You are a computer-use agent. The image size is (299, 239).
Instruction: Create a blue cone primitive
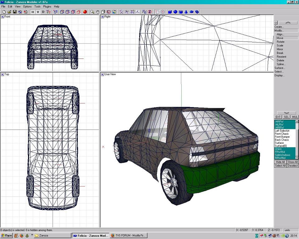coord(186,12)
